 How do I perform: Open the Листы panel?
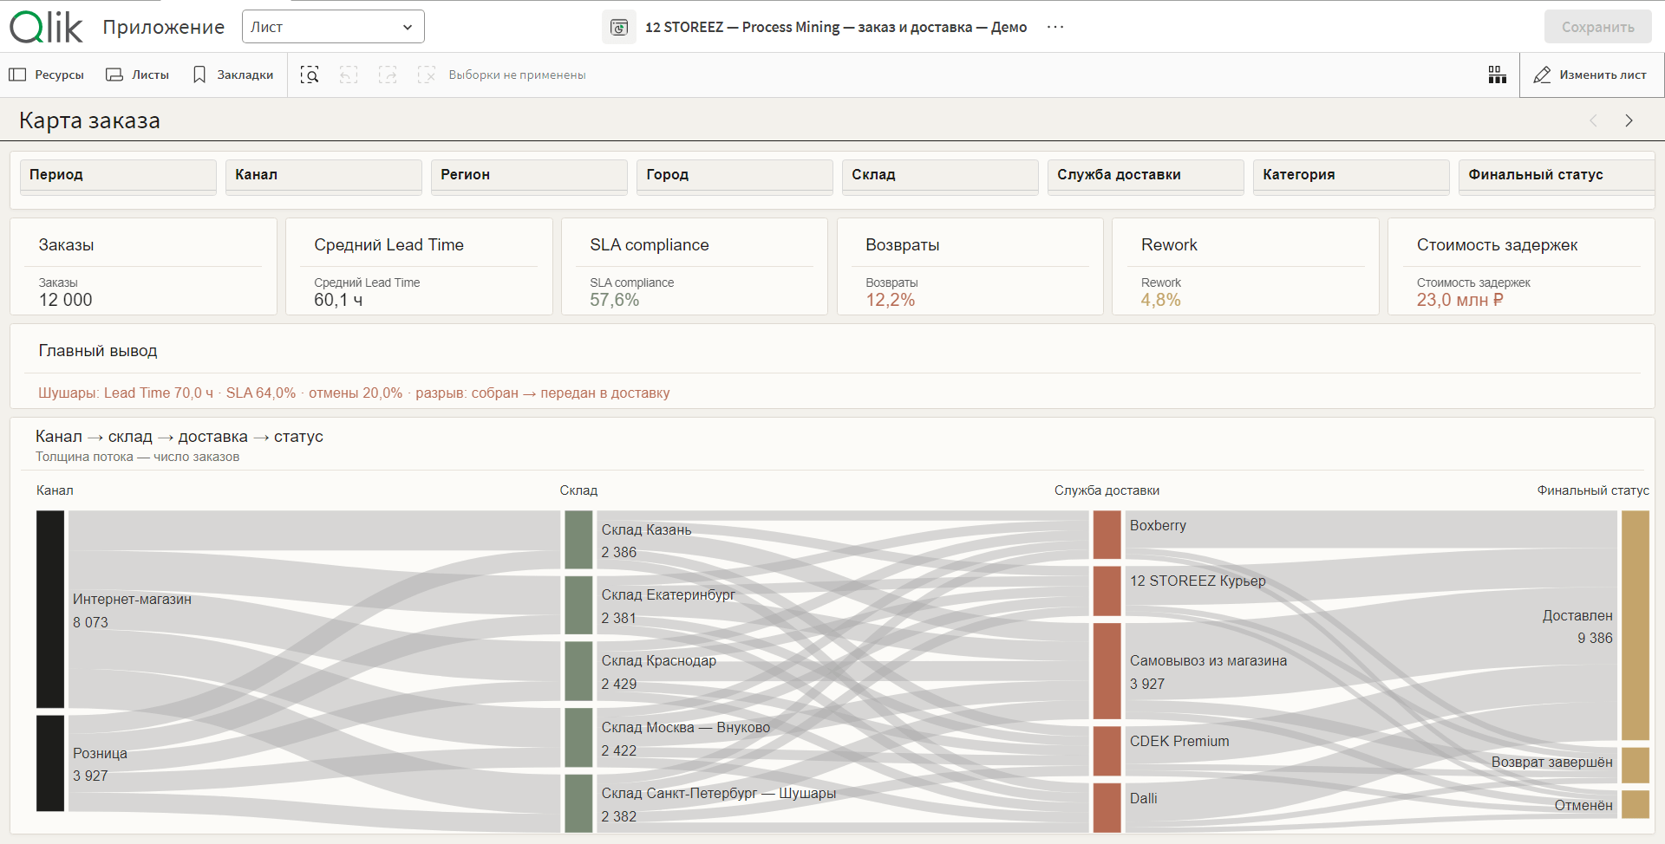(137, 75)
